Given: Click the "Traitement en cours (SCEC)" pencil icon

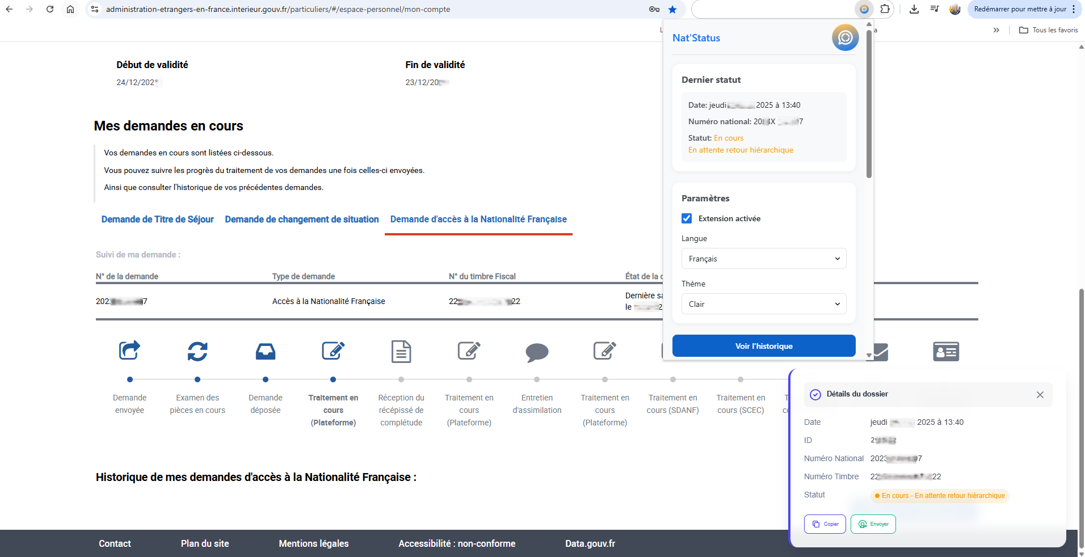Looking at the screenshot, I should (741, 351).
